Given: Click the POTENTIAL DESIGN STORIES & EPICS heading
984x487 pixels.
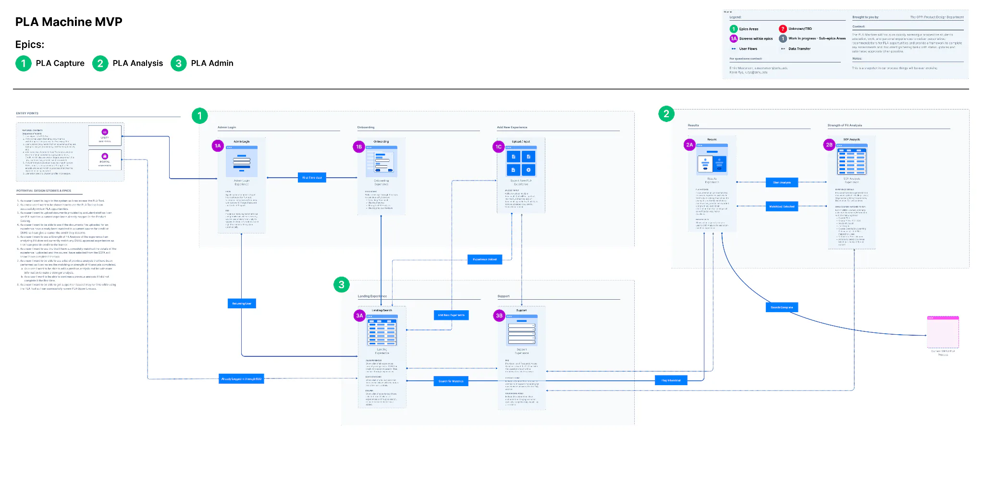Looking at the screenshot, I should tap(44, 191).
